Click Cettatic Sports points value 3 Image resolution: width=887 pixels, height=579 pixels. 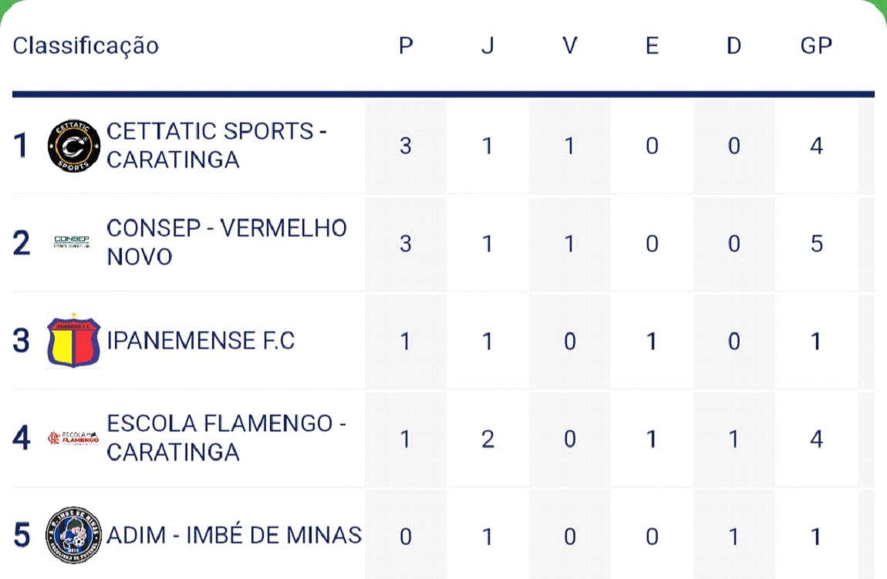tap(406, 146)
